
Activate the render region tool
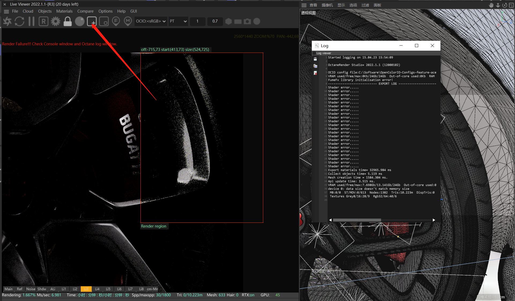pyautogui.click(x=92, y=21)
